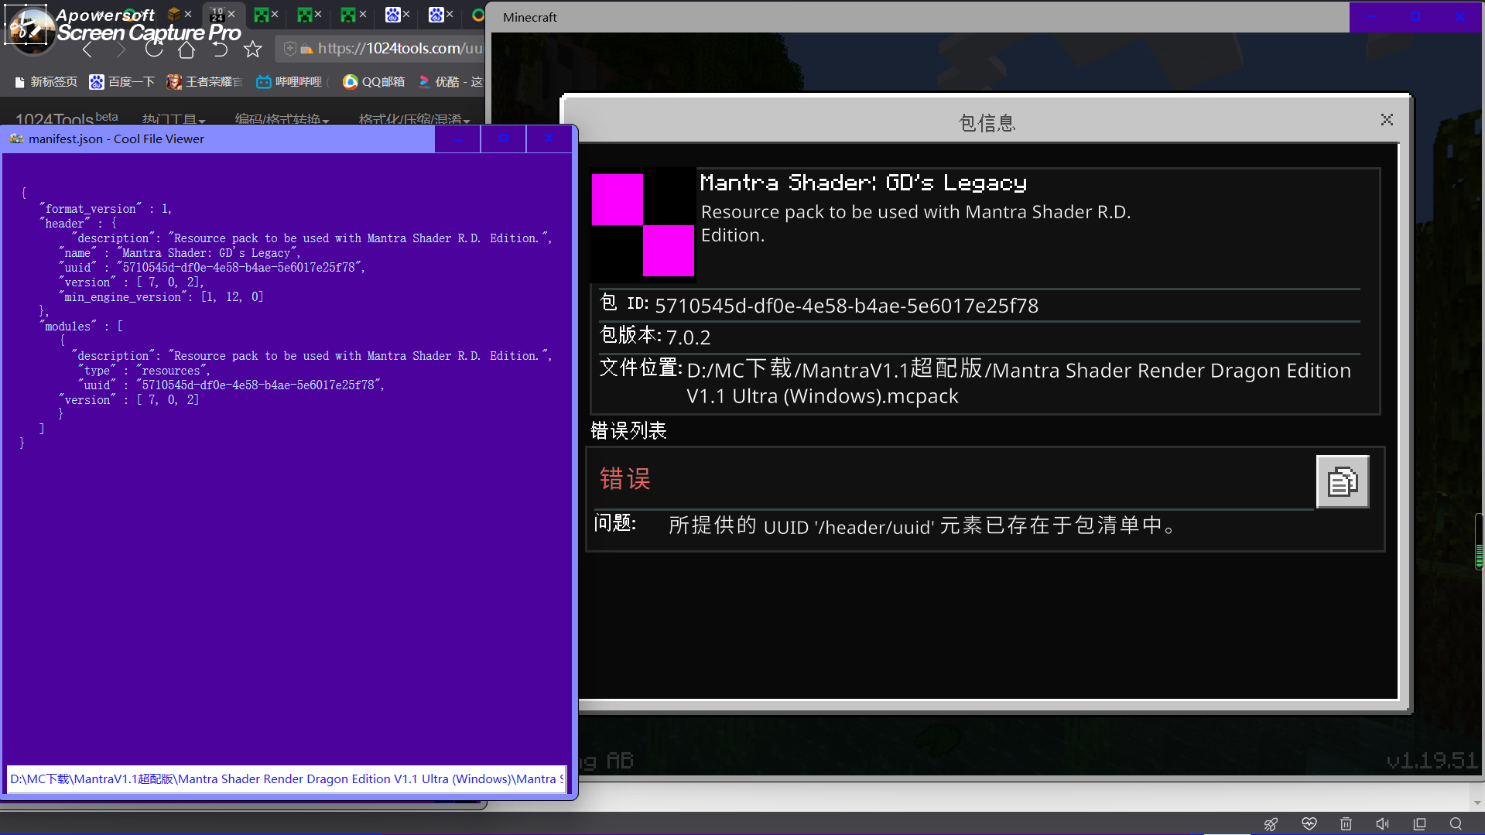Open the QQ邮箱 bookmark
Screen dimensions: 1485x835
coord(374,82)
